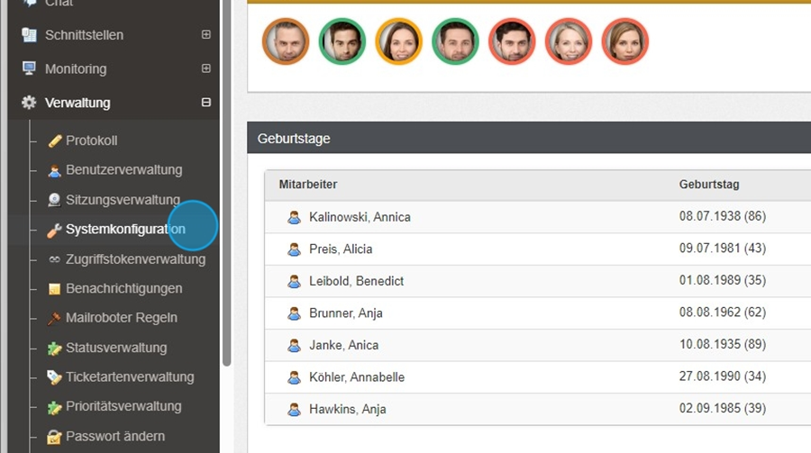Viewport: 811px width, 453px height.
Task: Expand the Schnittstellen menu section
Action: pyautogui.click(x=206, y=35)
